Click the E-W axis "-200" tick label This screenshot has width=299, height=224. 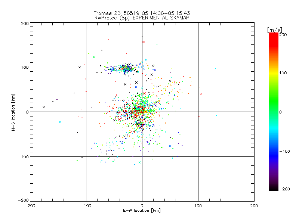click(x=30, y=206)
